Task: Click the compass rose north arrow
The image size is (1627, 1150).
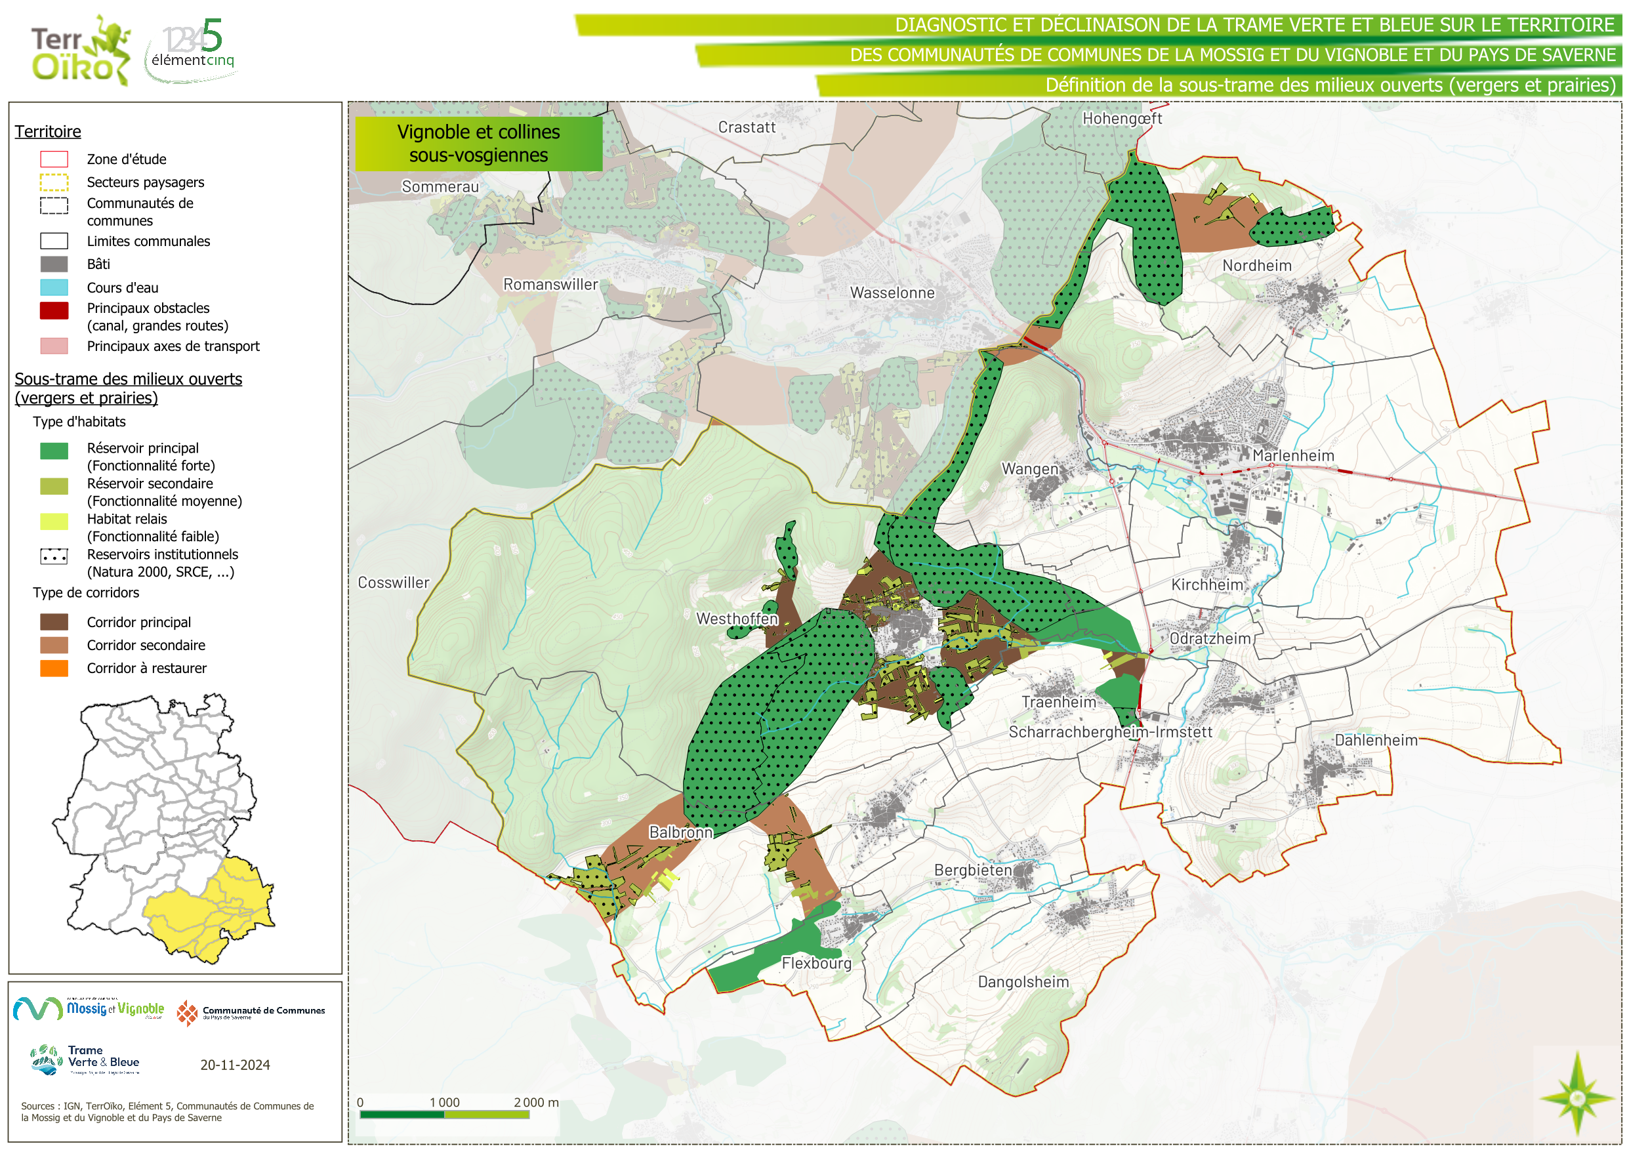Action: (1576, 1098)
